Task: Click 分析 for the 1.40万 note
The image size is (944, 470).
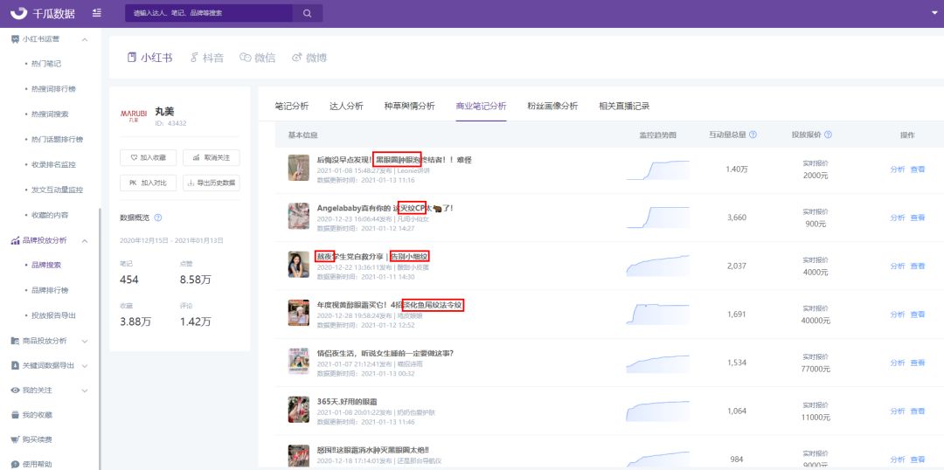Action: (x=897, y=169)
